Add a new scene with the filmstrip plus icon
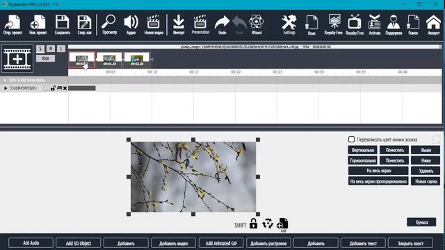Image resolution: width=445 pixels, height=250 pixels. pyautogui.click(x=17, y=59)
